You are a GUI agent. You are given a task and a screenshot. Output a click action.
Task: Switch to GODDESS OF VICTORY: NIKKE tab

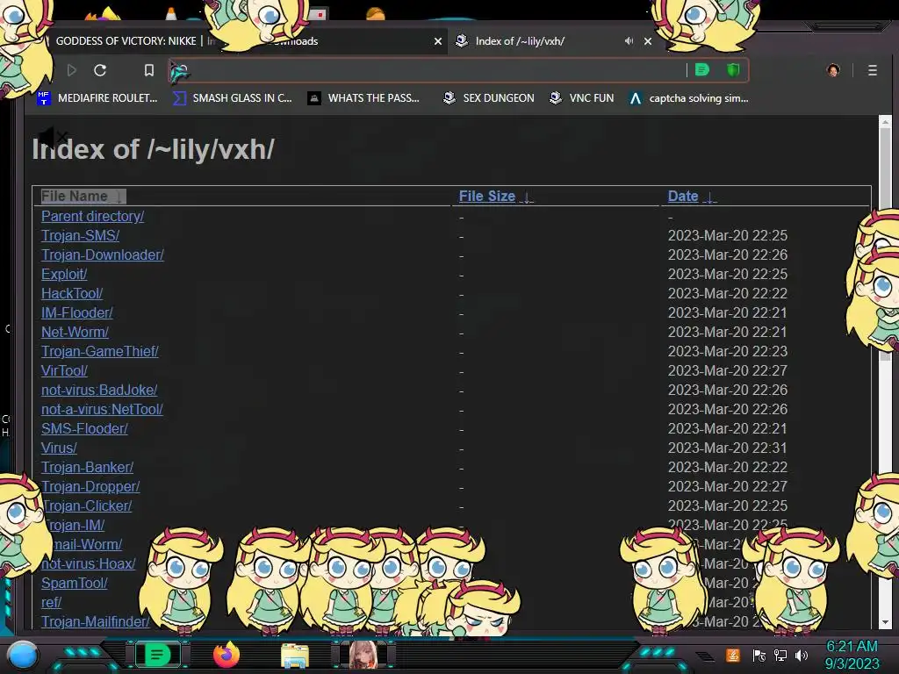[126, 40]
